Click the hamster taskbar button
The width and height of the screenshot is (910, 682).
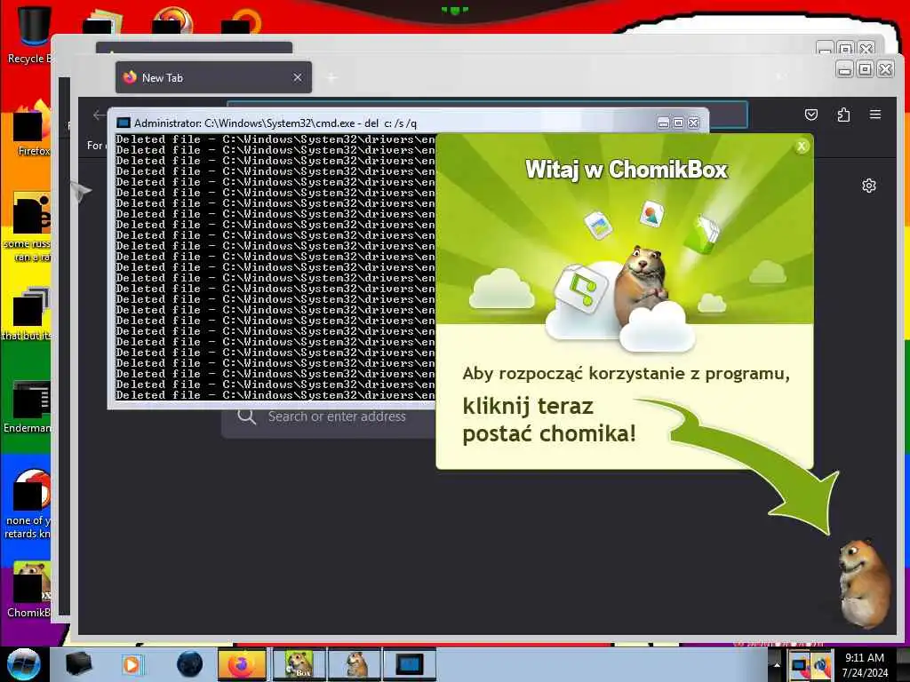pos(355,664)
